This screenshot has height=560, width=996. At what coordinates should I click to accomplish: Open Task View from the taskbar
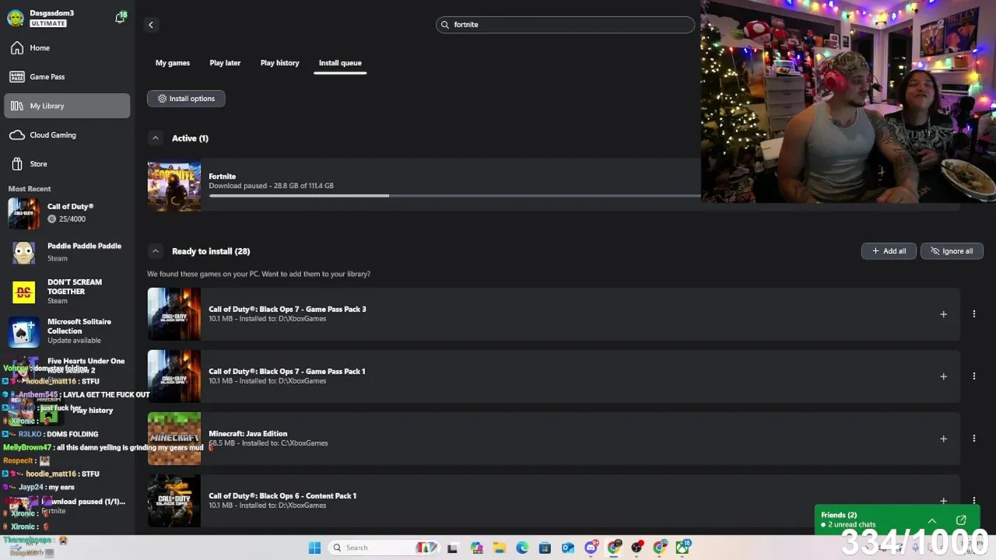452,548
